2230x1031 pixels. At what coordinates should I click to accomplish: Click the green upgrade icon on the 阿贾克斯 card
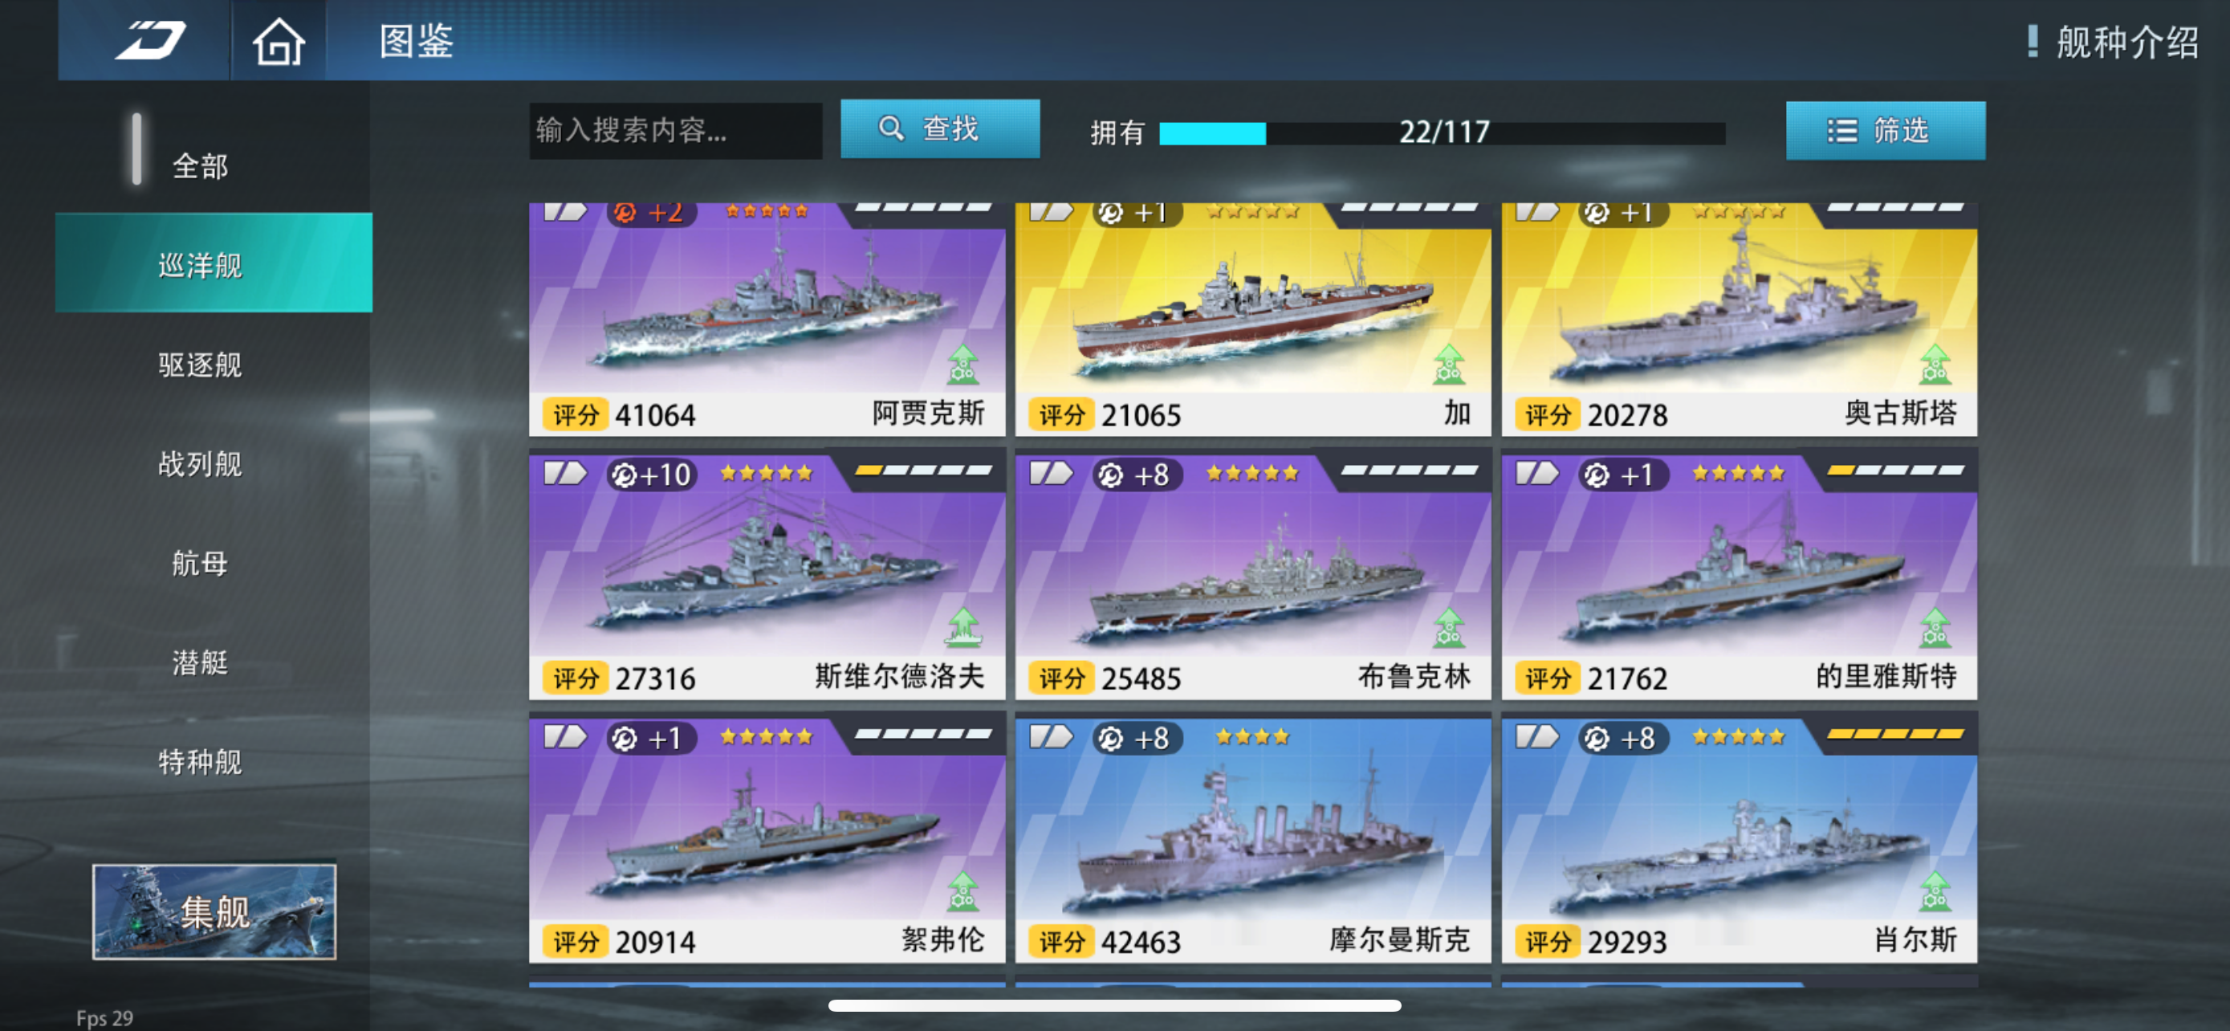(x=962, y=364)
